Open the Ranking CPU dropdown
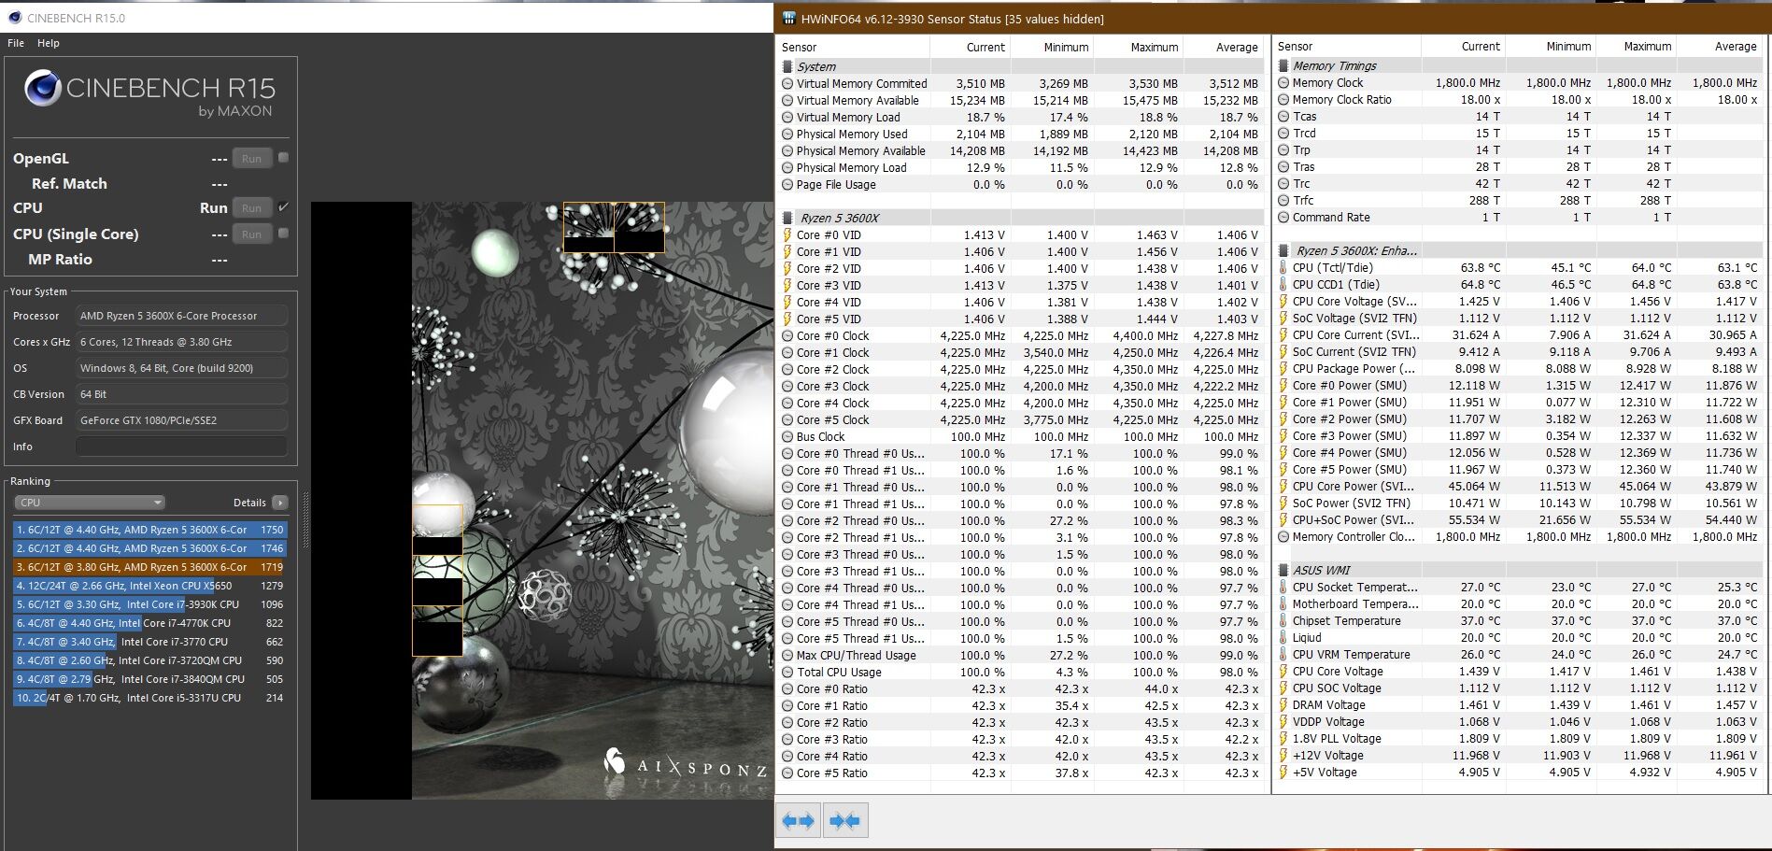 (90, 503)
